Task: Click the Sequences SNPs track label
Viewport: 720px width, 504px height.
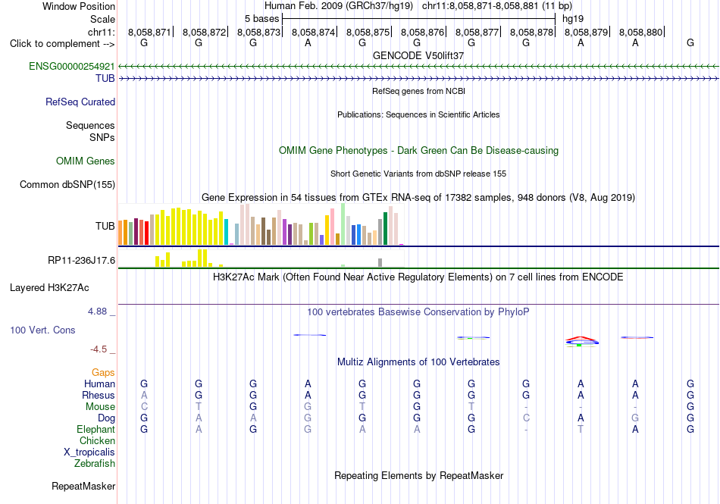Action: (90, 131)
